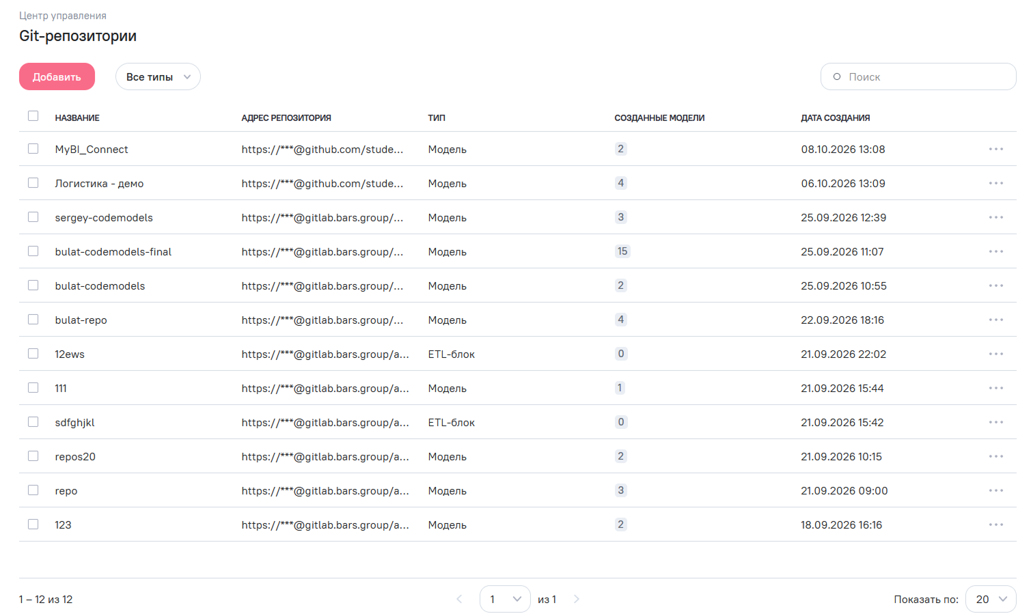Viewport: 1031px width, 616px height.
Task: Tick the checkbox for Логистика - демо
Action: click(x=33, y=182)
